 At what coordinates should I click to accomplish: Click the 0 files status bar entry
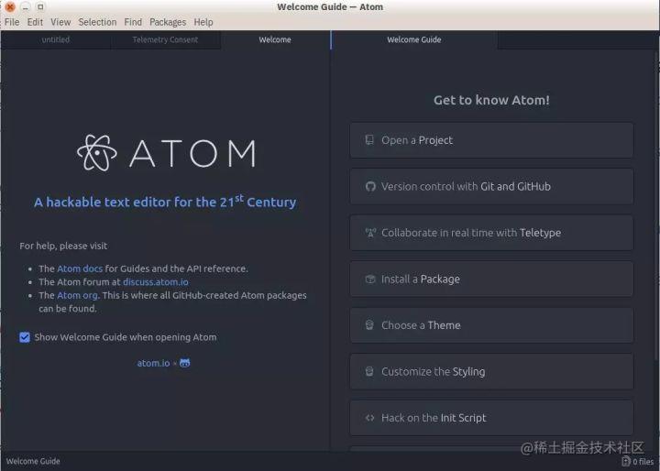coord(638,461)
